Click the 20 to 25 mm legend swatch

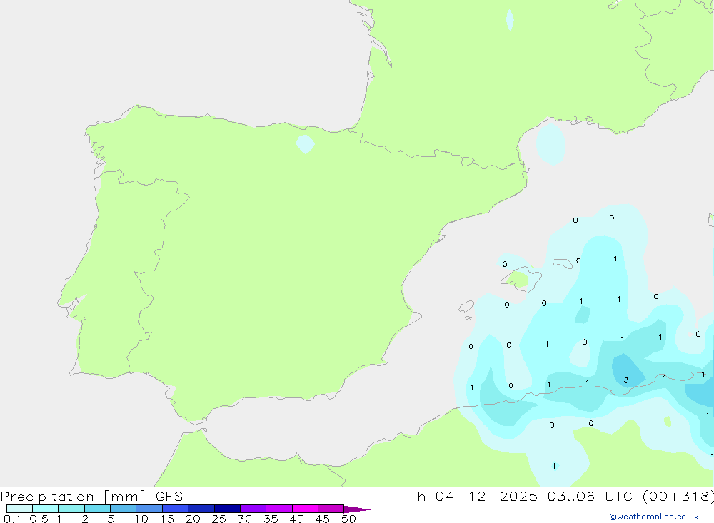pyautogui.click(x=201, y=509)
